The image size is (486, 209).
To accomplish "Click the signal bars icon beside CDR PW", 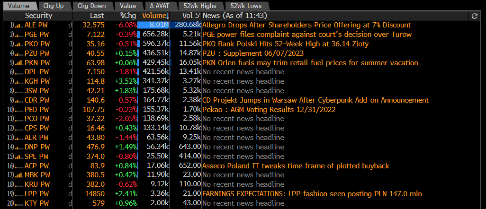I will pyautogui.click(x=19, y=101).
